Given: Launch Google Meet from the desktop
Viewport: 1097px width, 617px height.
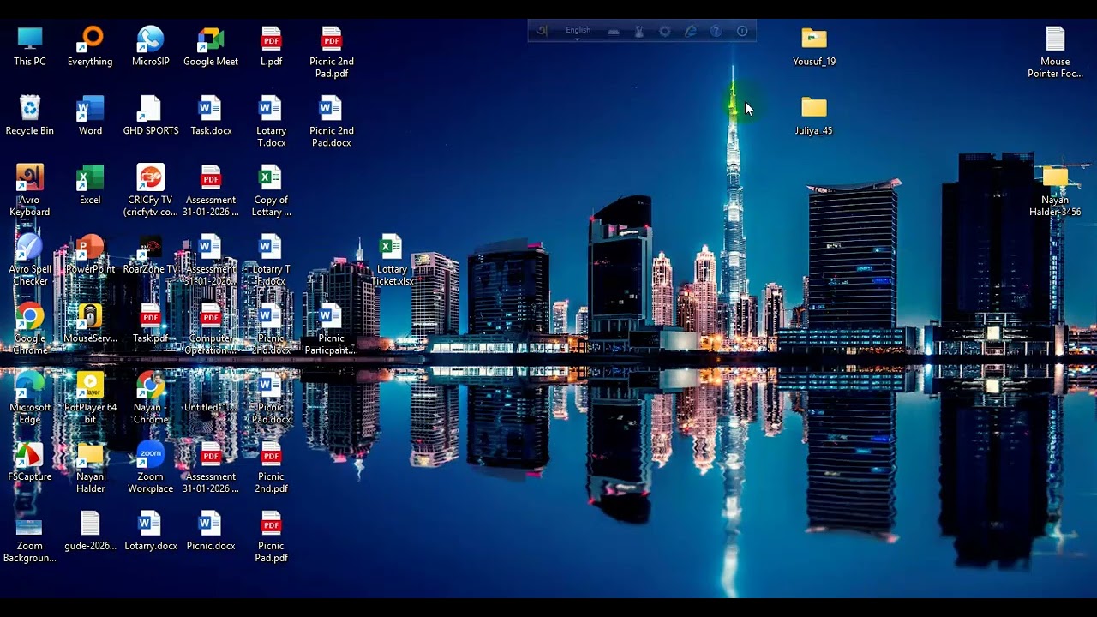Looking at the screenshot, I should (211, 46).
